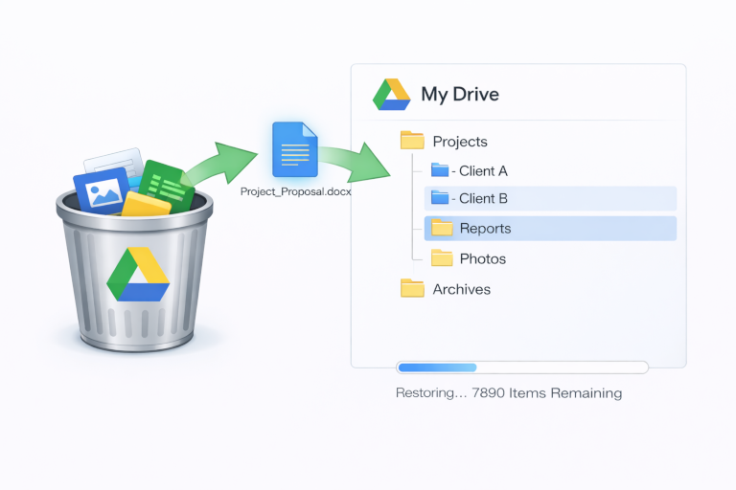
Task: Click the image file icon in the trash
Action: point(102,190)
